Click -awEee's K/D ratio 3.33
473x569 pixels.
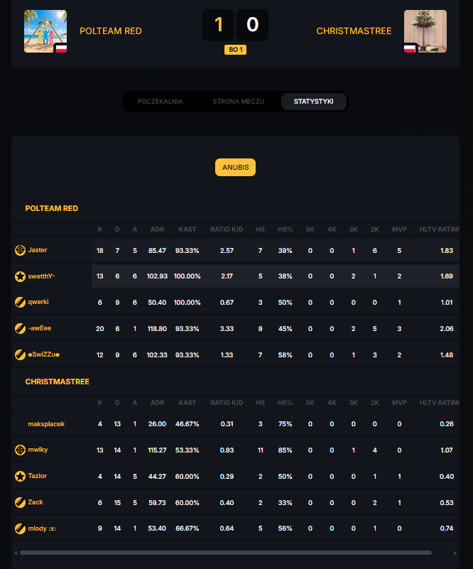[x=227, y=329]
